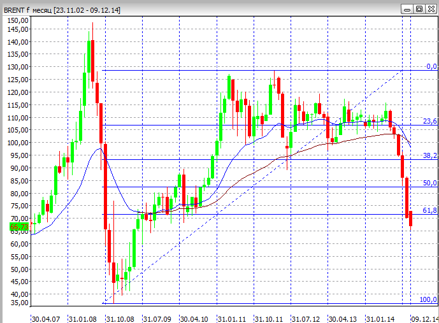The width and height of the screenshot is (439, 323).
Task: Click the date range in chart title
Action: click(88, 10)
